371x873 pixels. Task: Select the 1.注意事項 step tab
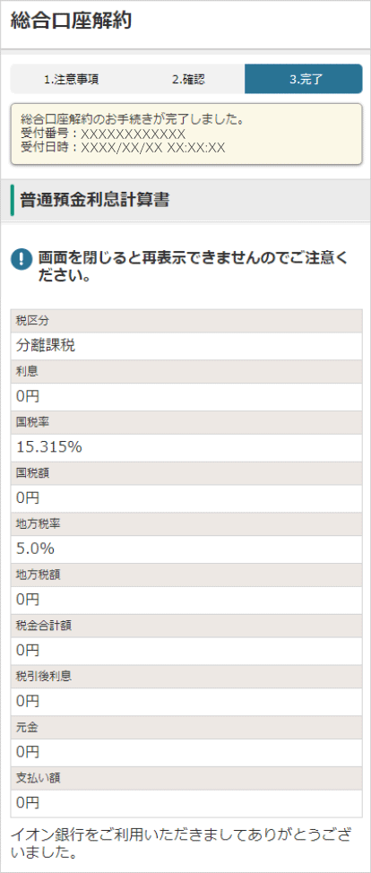tap(72, 79)
